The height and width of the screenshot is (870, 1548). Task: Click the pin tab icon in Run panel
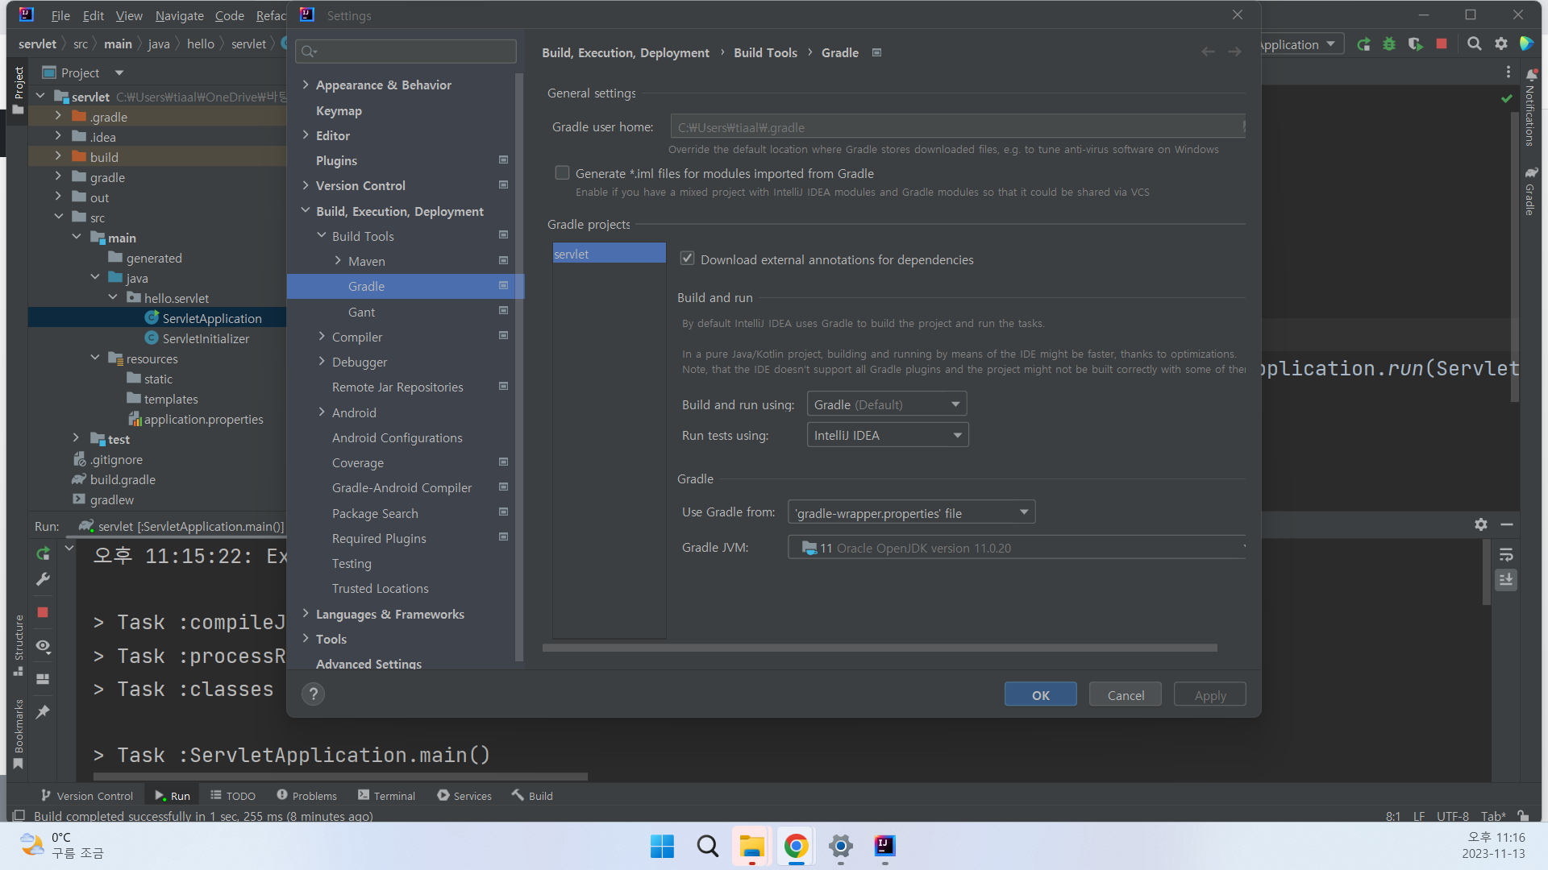tap(44, 712)
